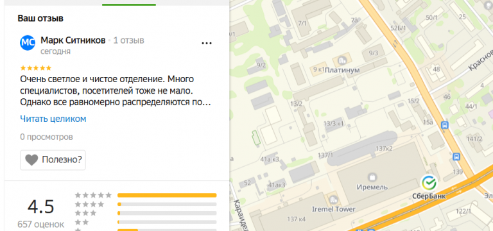493x231 pixels.
Task: Filter by three-star rating bar
Action: (x=167, y=213)
